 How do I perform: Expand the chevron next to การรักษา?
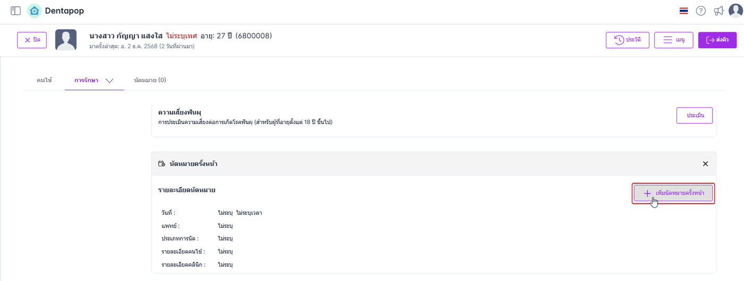109,81
